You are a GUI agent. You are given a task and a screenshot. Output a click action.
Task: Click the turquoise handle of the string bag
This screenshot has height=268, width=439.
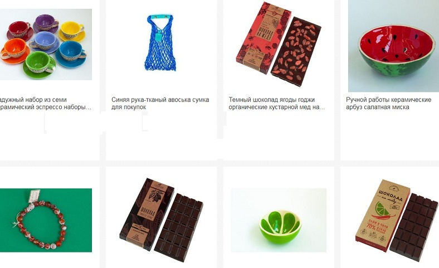tap(160, 17)
